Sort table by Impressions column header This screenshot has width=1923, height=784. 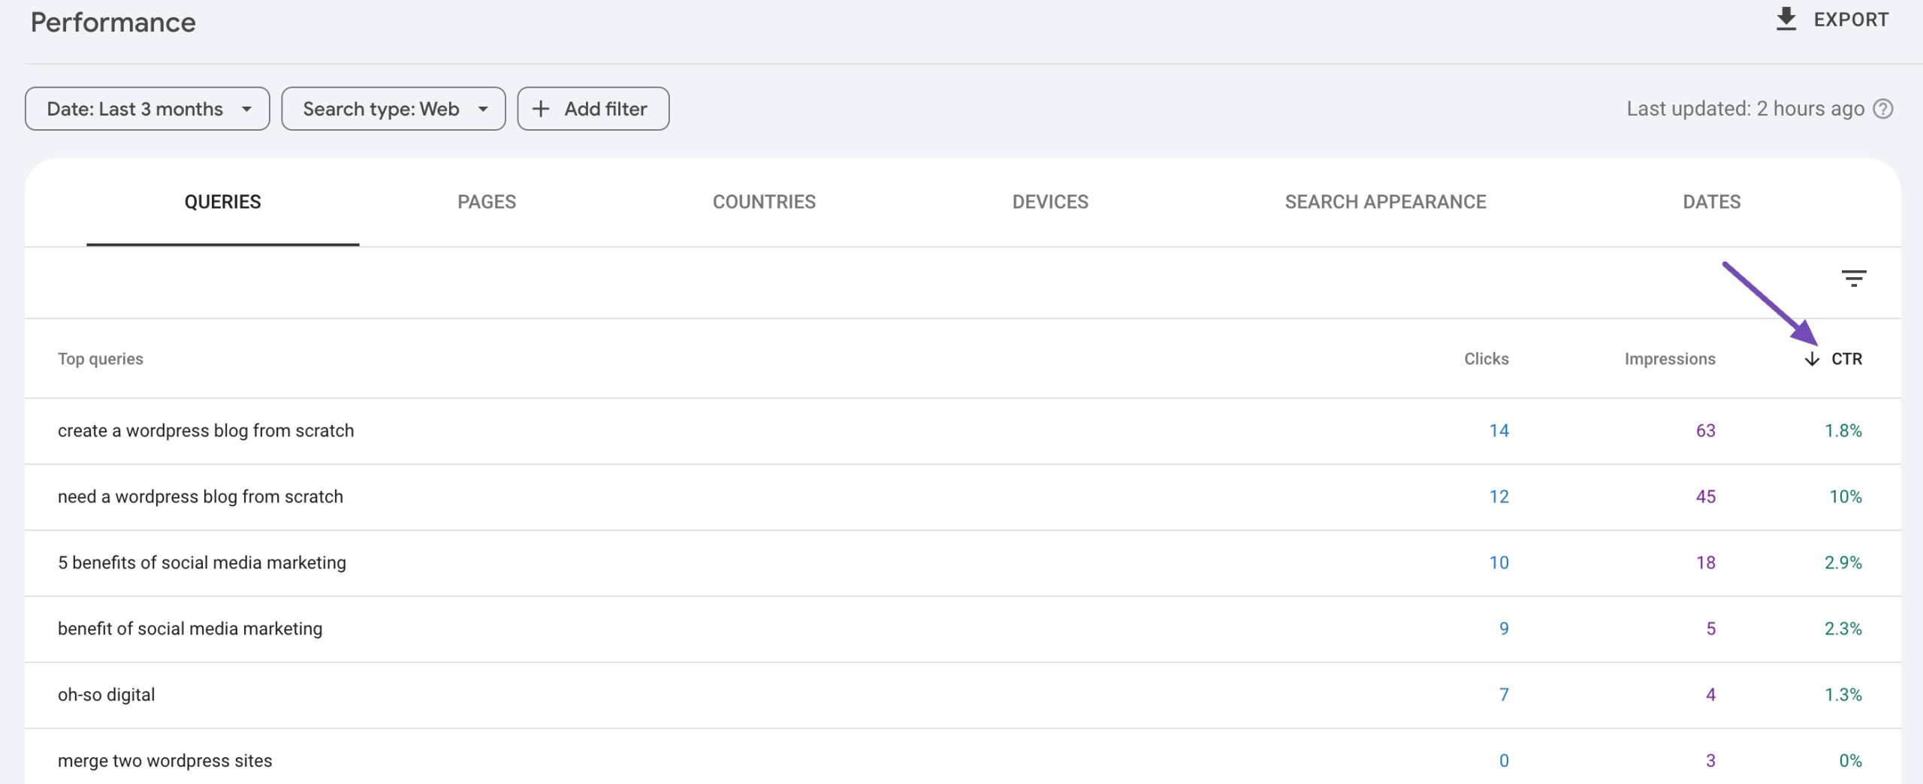click(x=1669, y=359)
